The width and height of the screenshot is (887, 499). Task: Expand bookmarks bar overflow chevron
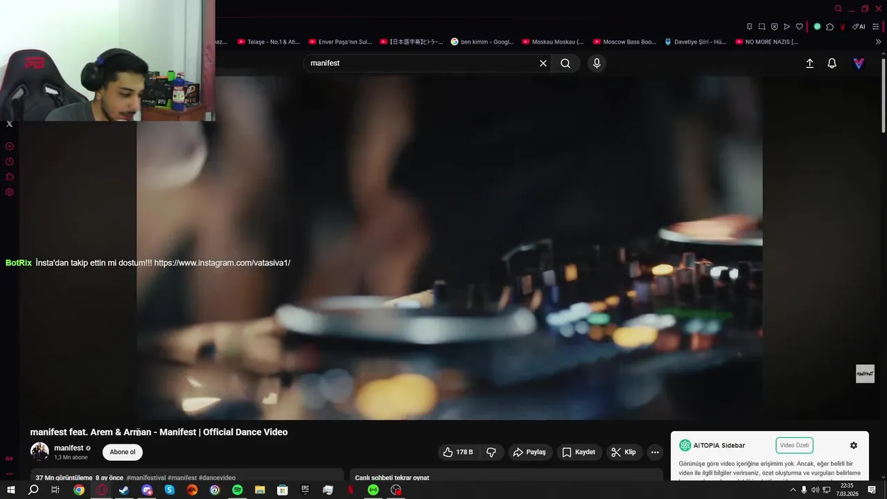[x=879, y=42]
